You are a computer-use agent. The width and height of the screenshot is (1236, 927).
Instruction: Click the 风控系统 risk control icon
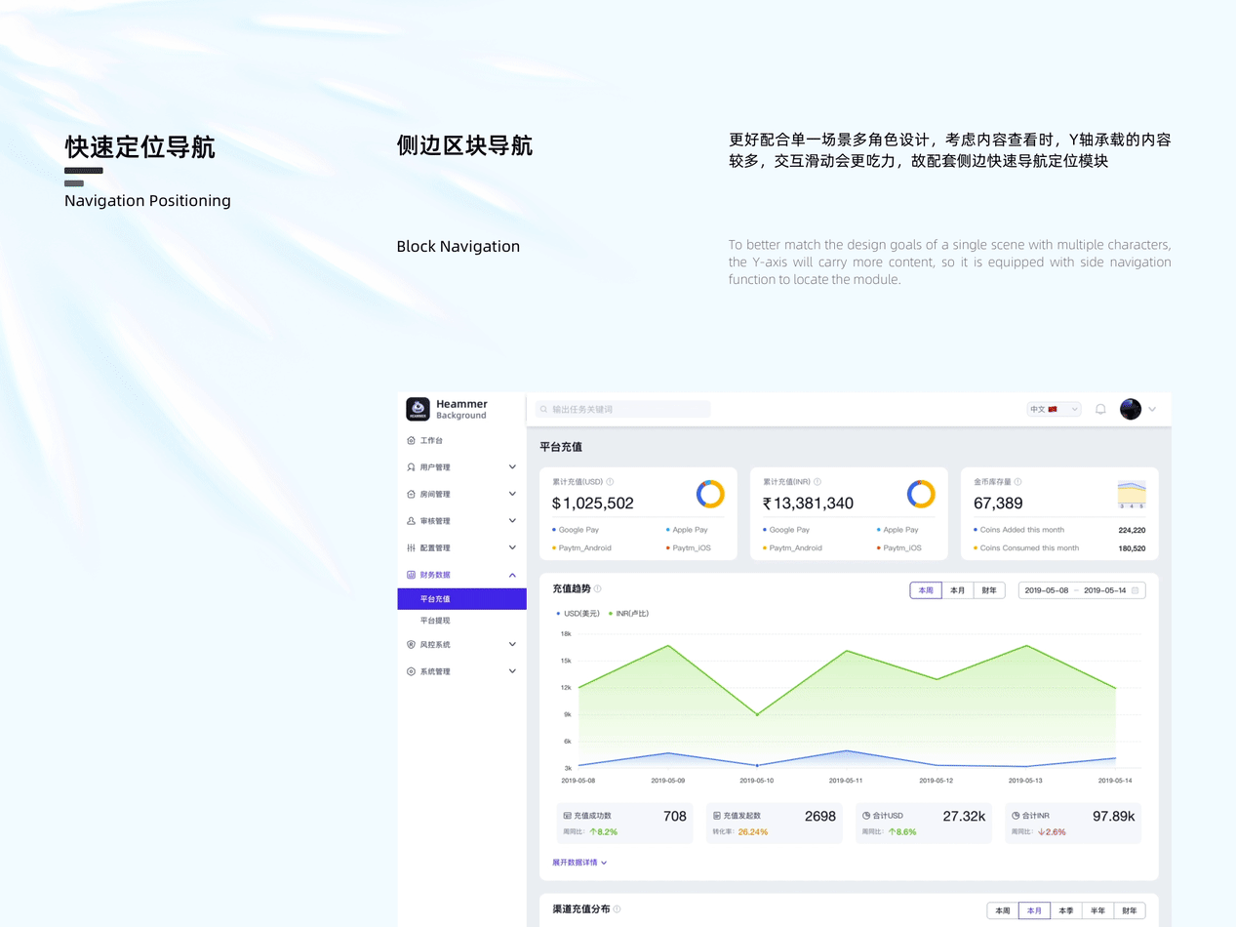coord(411,644)
